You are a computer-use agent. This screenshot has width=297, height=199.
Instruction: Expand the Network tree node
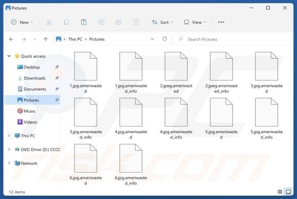click(x=9, y=163)
